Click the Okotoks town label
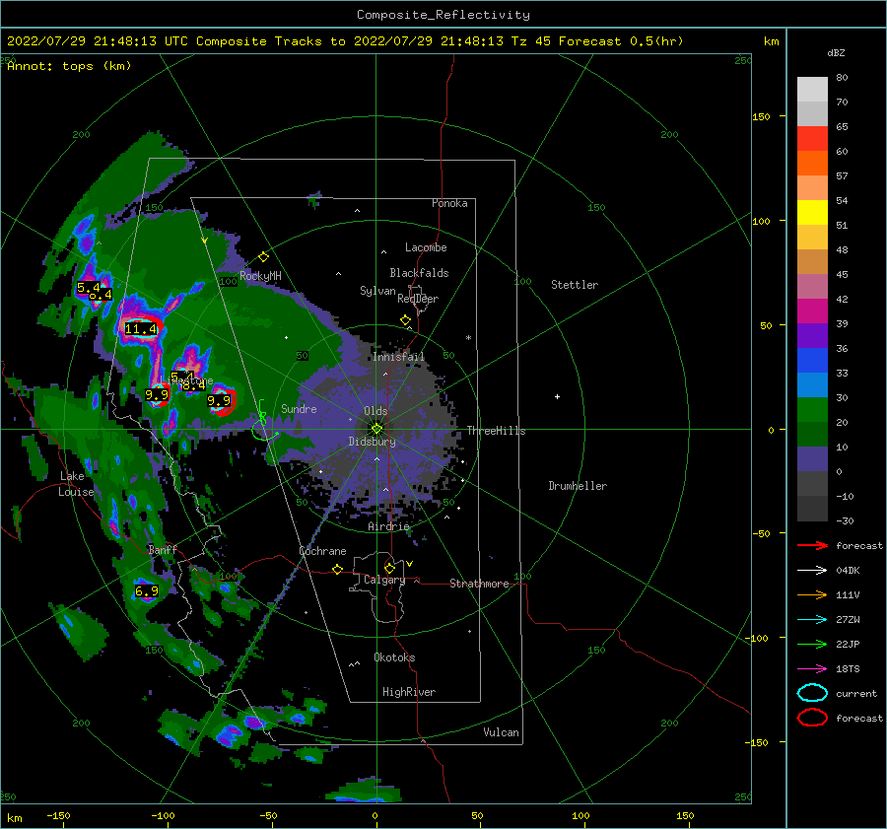 coord(394,657)
